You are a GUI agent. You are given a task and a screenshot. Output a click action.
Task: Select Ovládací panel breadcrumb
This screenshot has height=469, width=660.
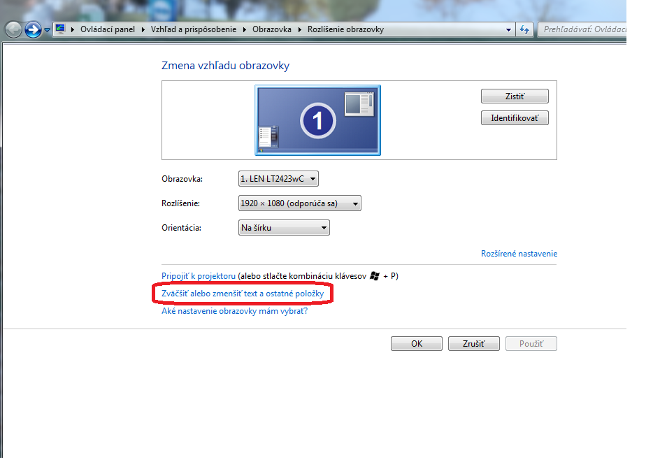click(108, 29)
